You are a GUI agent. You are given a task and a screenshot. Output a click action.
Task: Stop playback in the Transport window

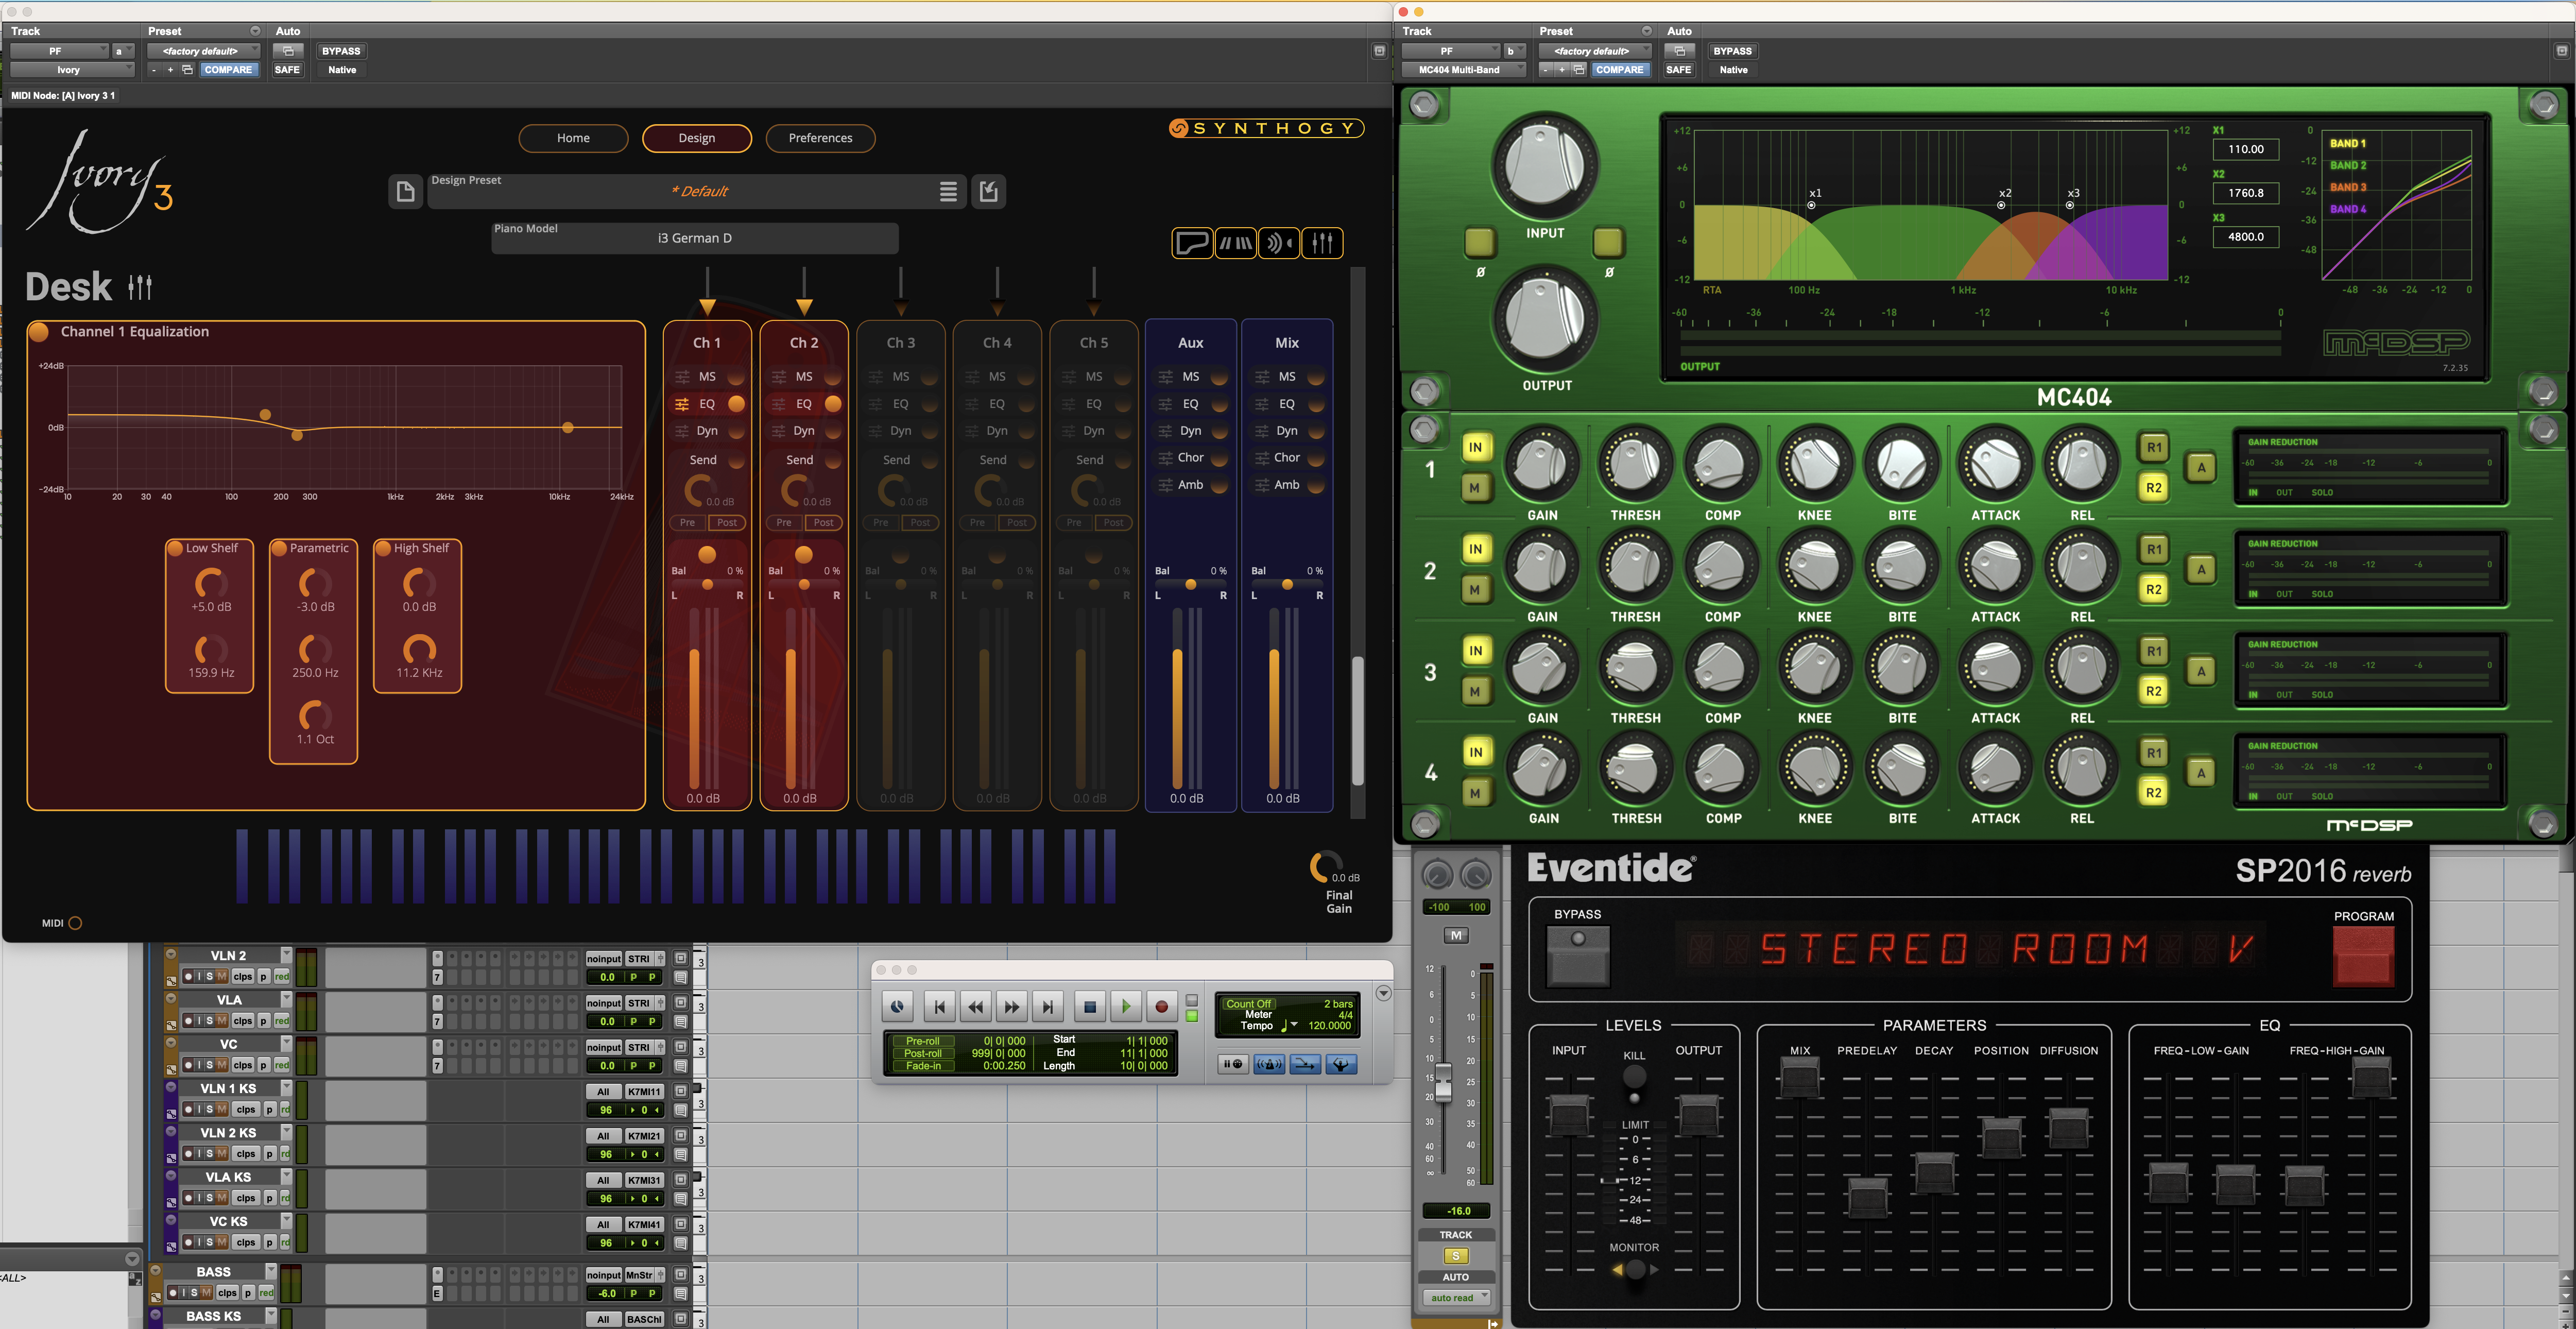point(1090,1007)
